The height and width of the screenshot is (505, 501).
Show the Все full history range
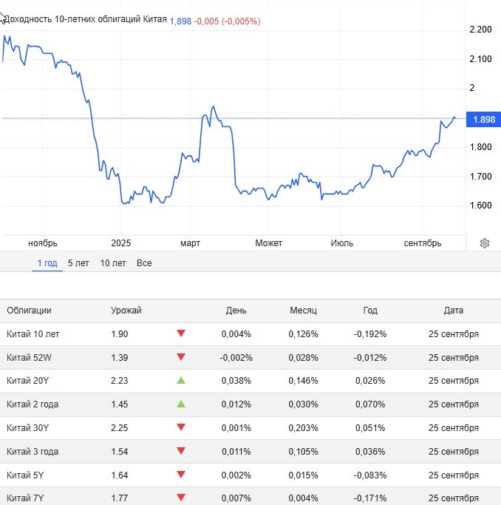coord(144,263)
